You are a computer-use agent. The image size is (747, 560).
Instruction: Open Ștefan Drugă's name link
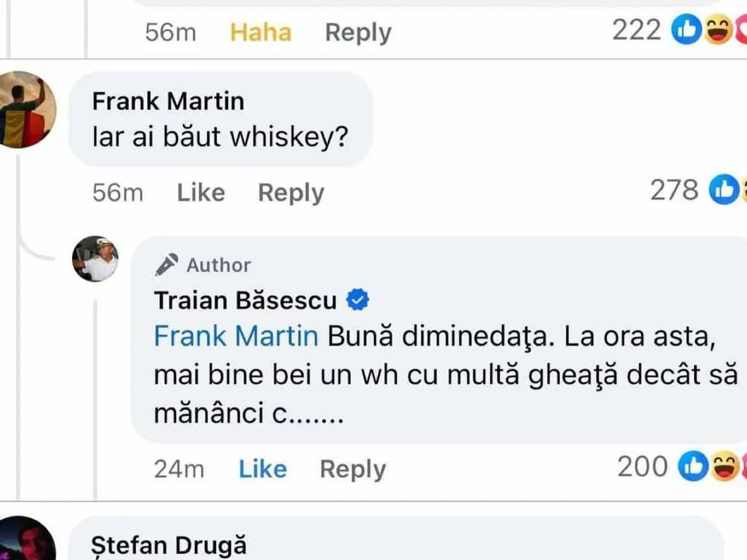click(169, 546)
